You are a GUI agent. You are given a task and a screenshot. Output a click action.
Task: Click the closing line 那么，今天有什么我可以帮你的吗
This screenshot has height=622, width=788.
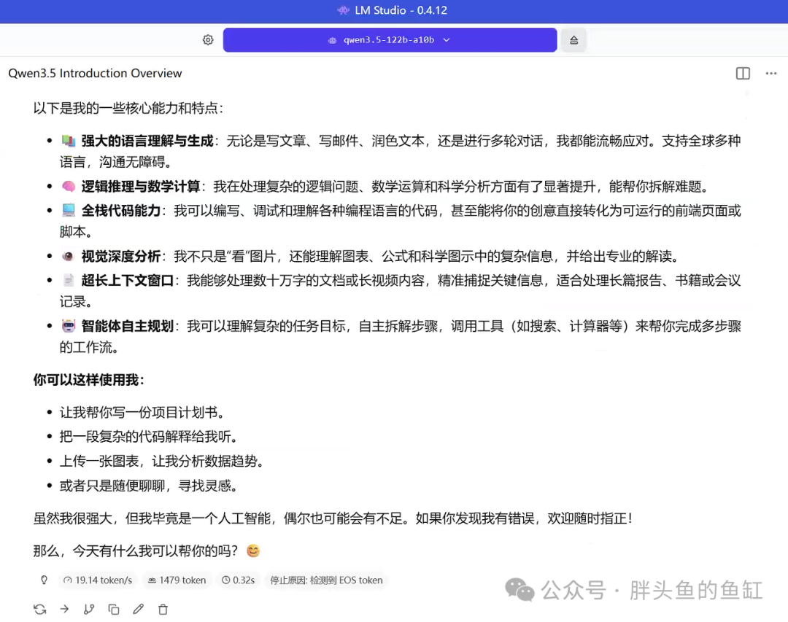click(x=147, y=551)
